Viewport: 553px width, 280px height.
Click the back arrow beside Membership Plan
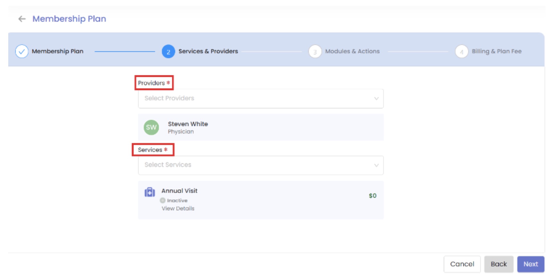(x=22, y=19)
